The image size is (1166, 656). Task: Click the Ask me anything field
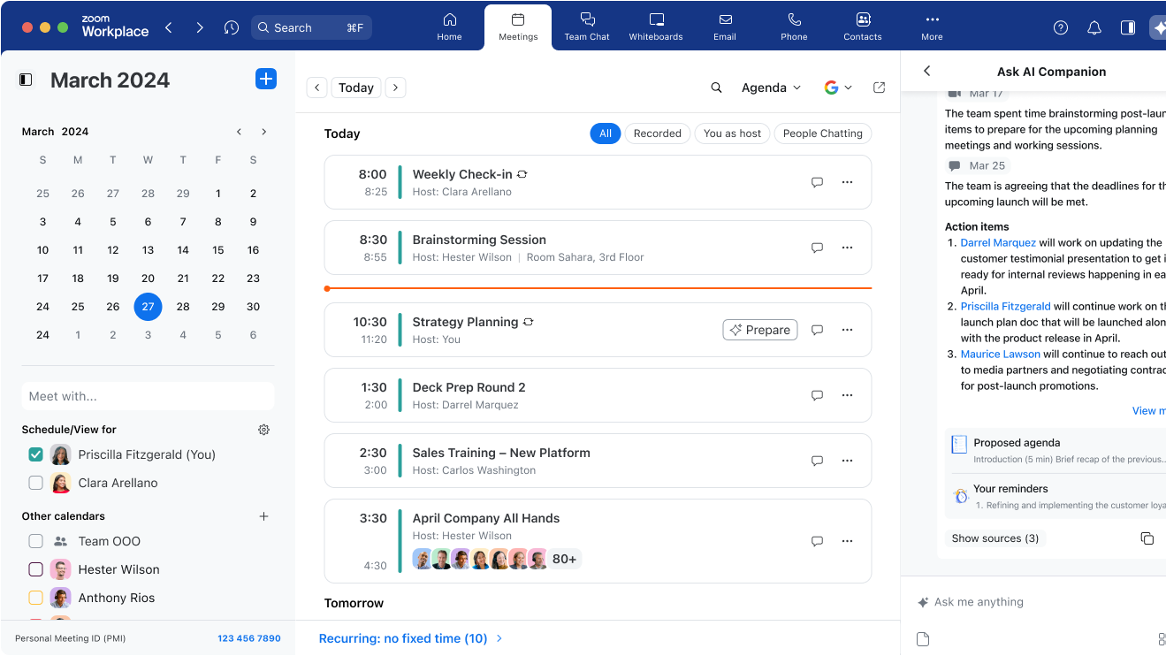(x=1017, y=602)
